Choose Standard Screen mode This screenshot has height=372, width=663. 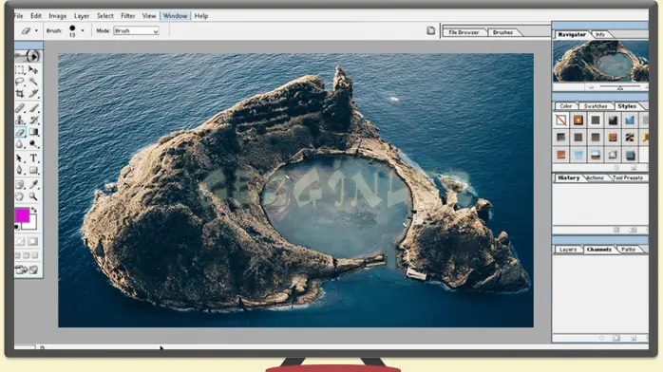pos(18,255)
